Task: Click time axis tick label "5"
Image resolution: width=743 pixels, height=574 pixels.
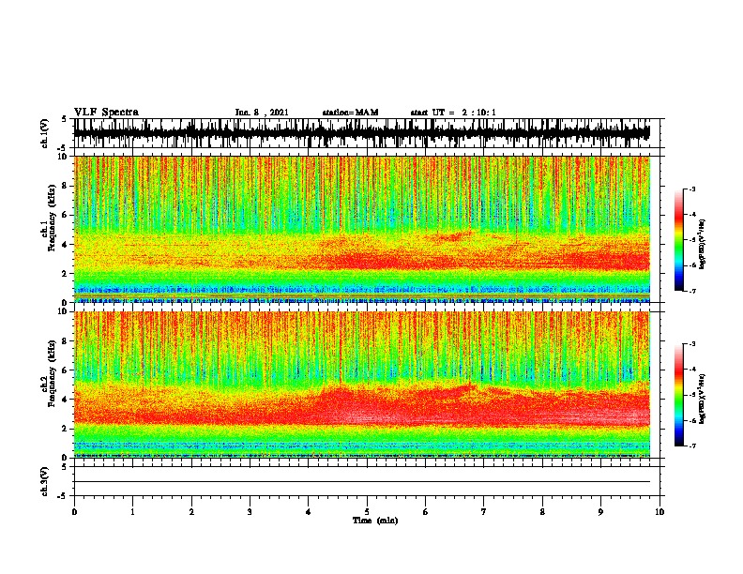Action: [367, 512]
